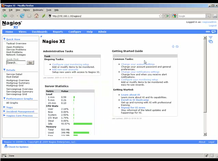Open Enroll in XI Bootcamp link
This screenshot has height=161, width=218.
coord(135,100)
